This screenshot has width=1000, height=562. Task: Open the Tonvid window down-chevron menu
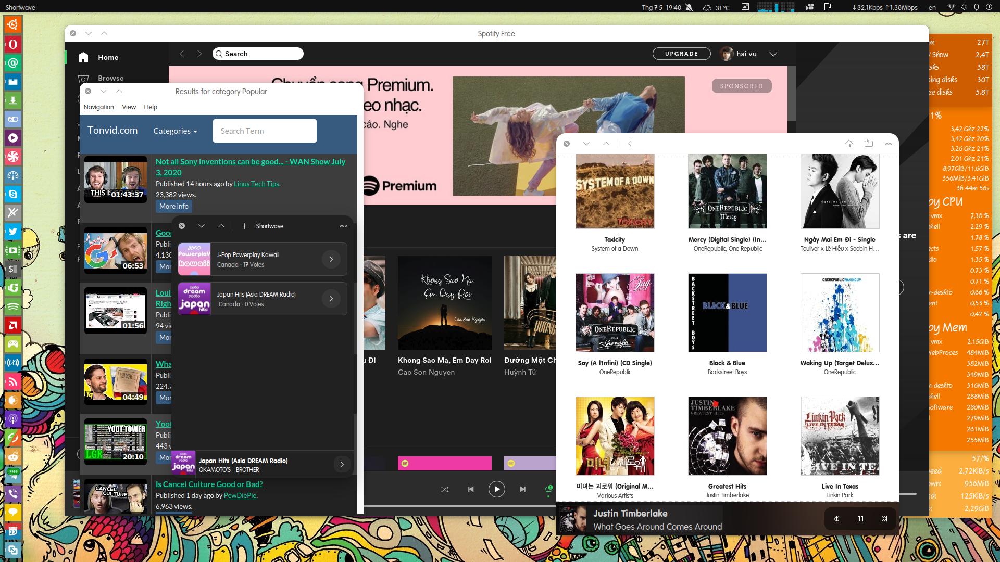pos(104,91)
